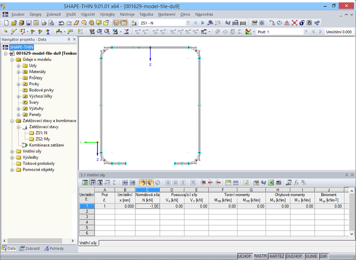356x260 pixels.
Task: Expand the Výztuhy tree node
Action: point(19,109)
